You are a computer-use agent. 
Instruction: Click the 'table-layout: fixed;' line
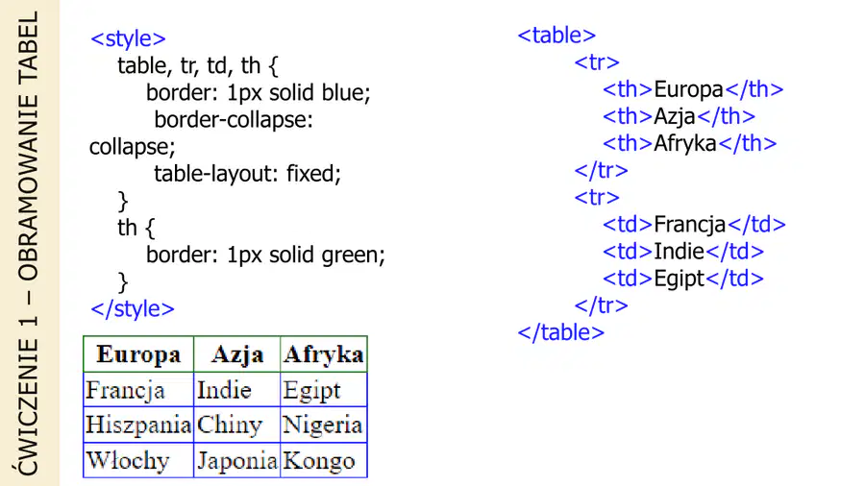click(x=248, y=174)
